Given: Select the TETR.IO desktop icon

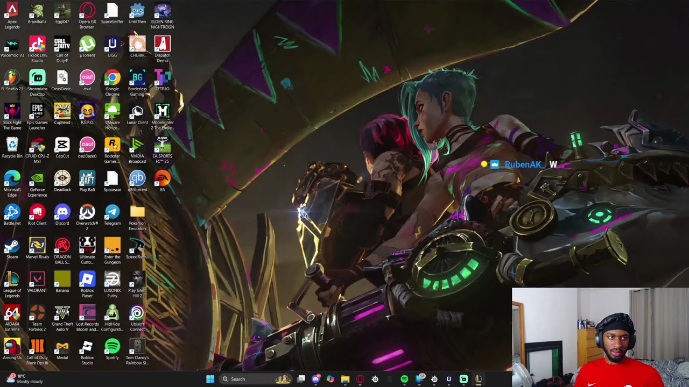Looking at the screenshot, I should 162,81.
